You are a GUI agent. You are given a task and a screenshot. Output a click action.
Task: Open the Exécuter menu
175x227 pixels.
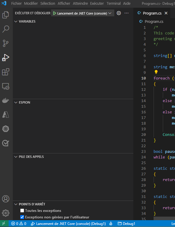pyautogui.click(x=97, y=3)
